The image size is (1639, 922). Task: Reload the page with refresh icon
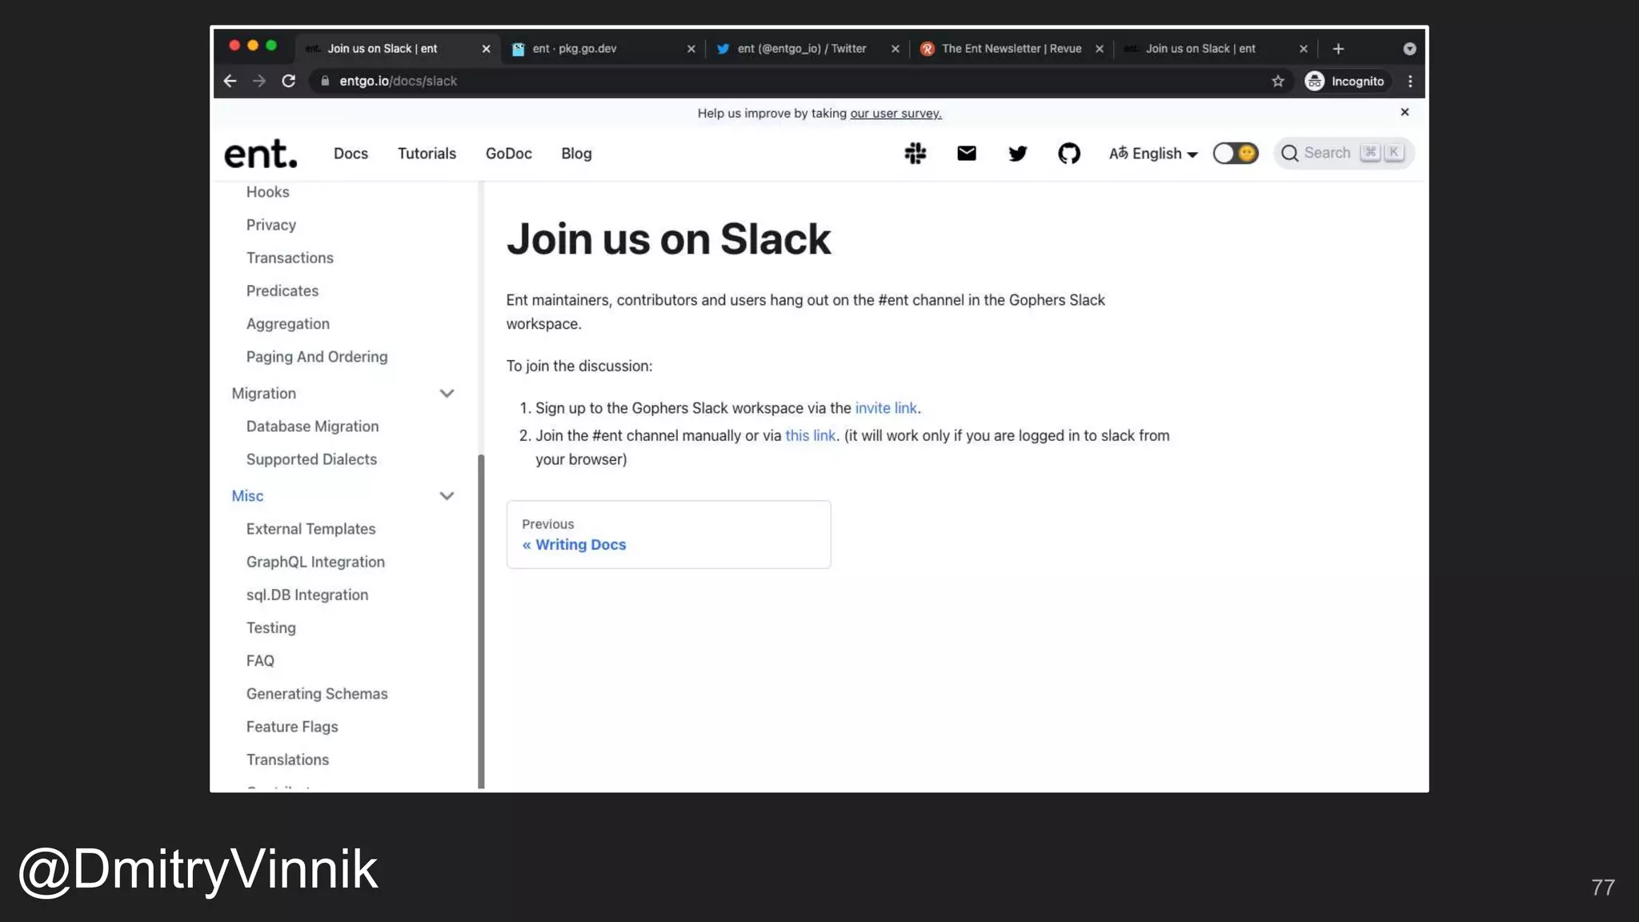point(289,81)
